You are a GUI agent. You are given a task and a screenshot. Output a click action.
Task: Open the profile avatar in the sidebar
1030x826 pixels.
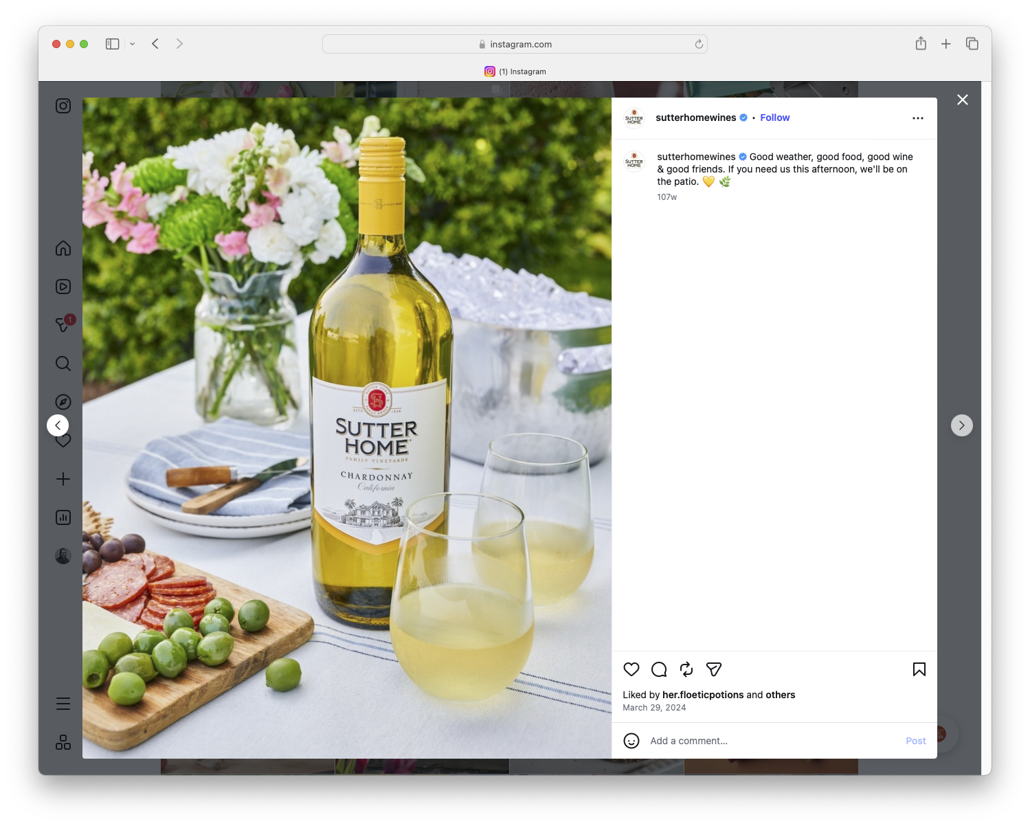[x=63, y=555]
